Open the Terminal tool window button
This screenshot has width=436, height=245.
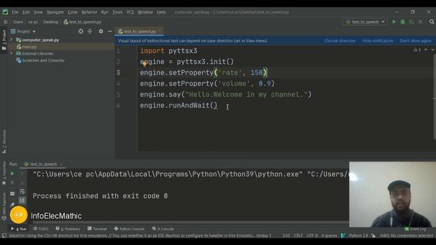(x=97, y=229)
